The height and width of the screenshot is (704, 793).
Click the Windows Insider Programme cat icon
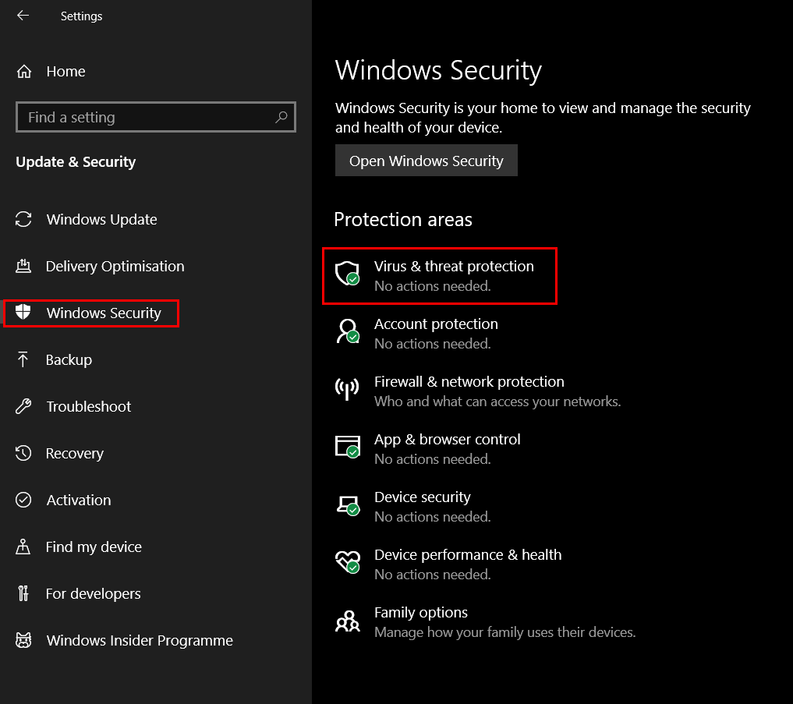pyautogui.click(x=23, y=640)
